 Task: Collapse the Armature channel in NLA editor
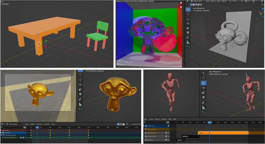pyautogui.click(x=144, y=126)
